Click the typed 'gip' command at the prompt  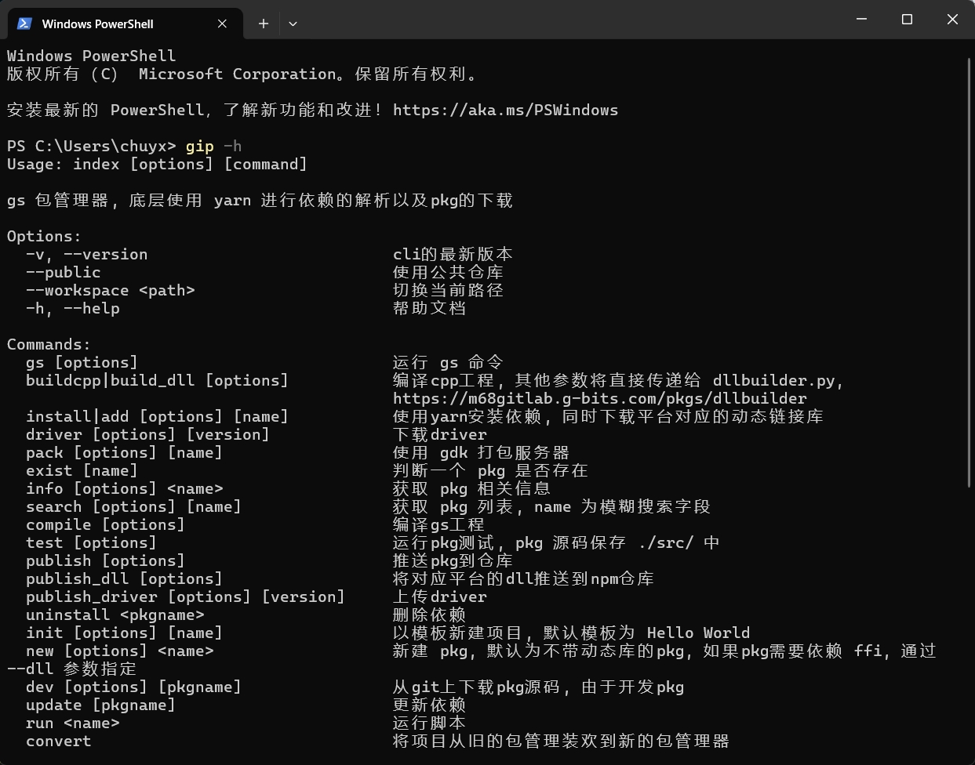tap(199, 147)
